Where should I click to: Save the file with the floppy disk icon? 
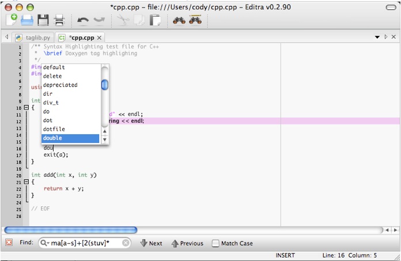click(x=43, y=20)
